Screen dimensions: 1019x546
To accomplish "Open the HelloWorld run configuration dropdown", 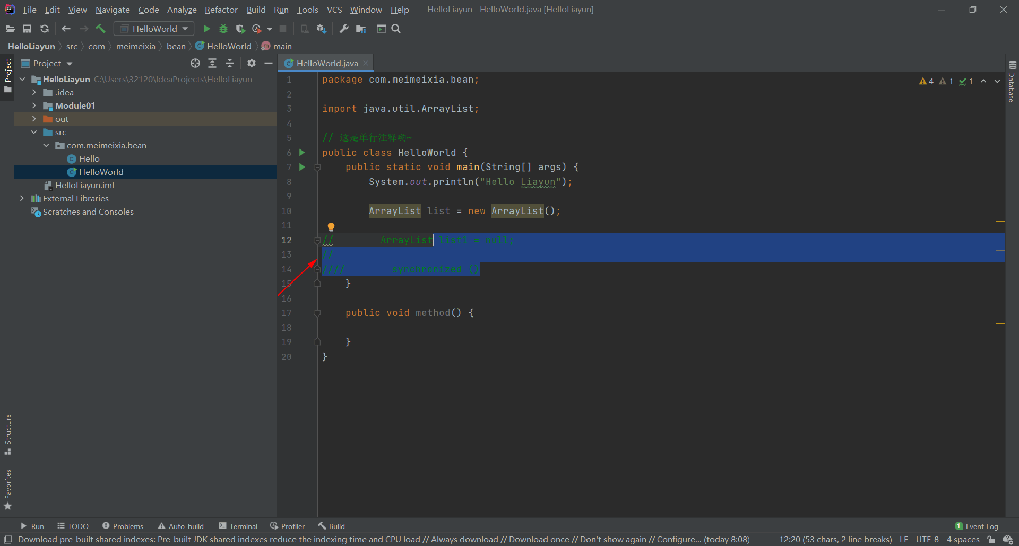I will point(154,29).
